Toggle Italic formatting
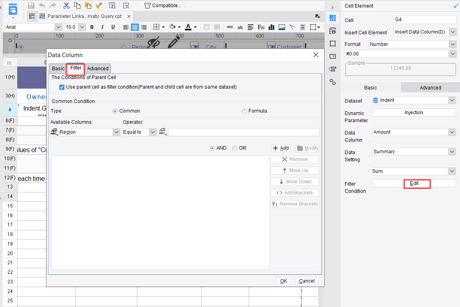 102,27
